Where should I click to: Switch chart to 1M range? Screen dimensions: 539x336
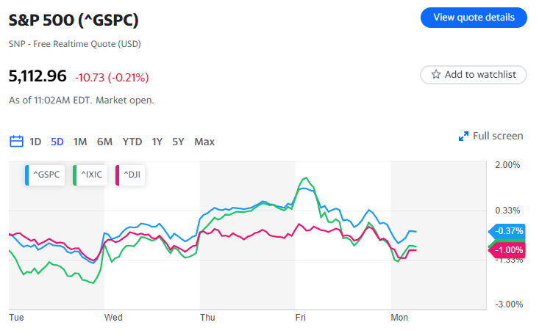coord(80,142)
